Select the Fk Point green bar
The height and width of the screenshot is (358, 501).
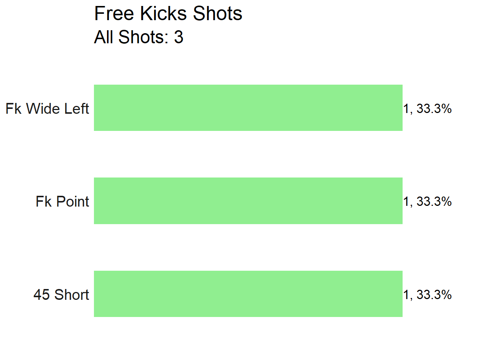tap(248, 201)
